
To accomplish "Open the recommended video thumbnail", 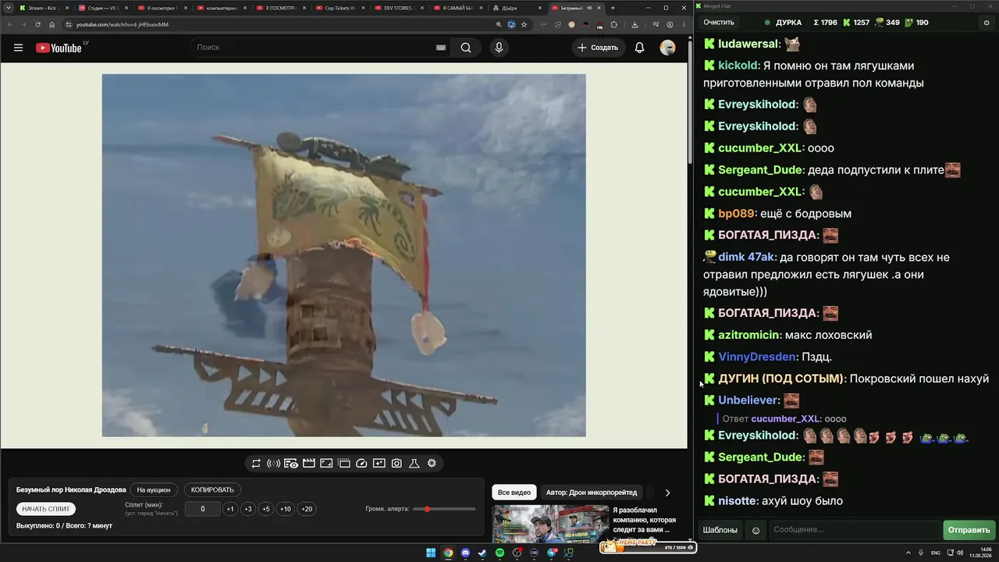I will click(x=550, y=524).
